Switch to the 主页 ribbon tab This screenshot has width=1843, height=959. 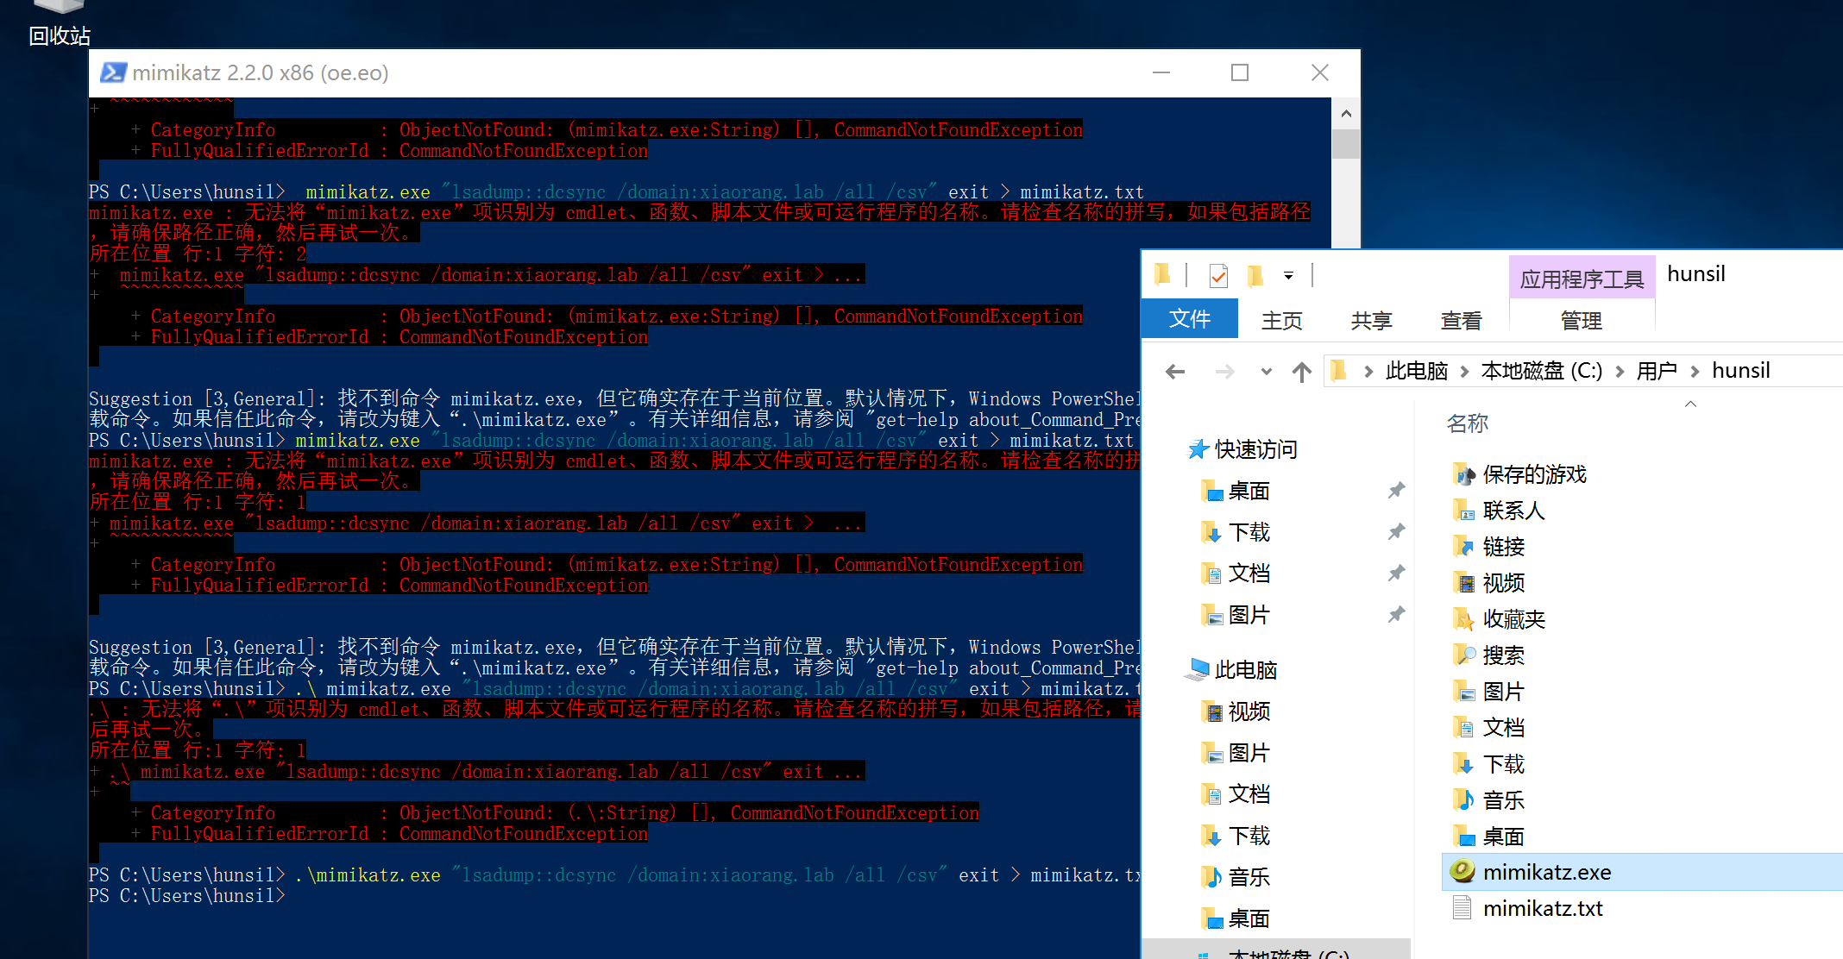click(1281, 321)
